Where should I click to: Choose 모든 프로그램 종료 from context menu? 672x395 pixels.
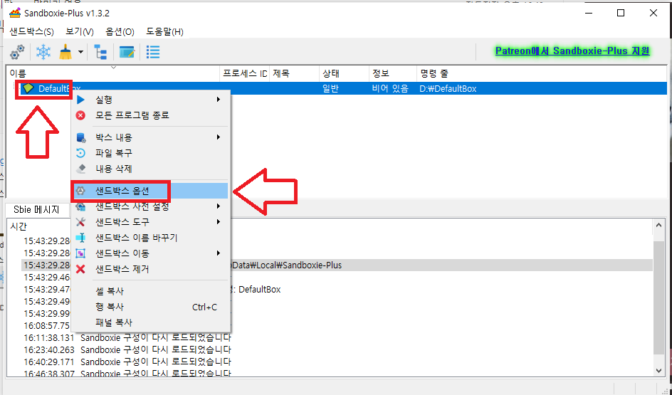(x=151, y=115)
